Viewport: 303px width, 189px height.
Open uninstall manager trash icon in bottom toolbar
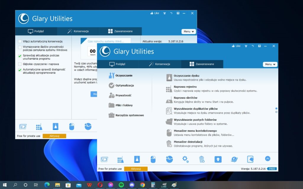202,159
